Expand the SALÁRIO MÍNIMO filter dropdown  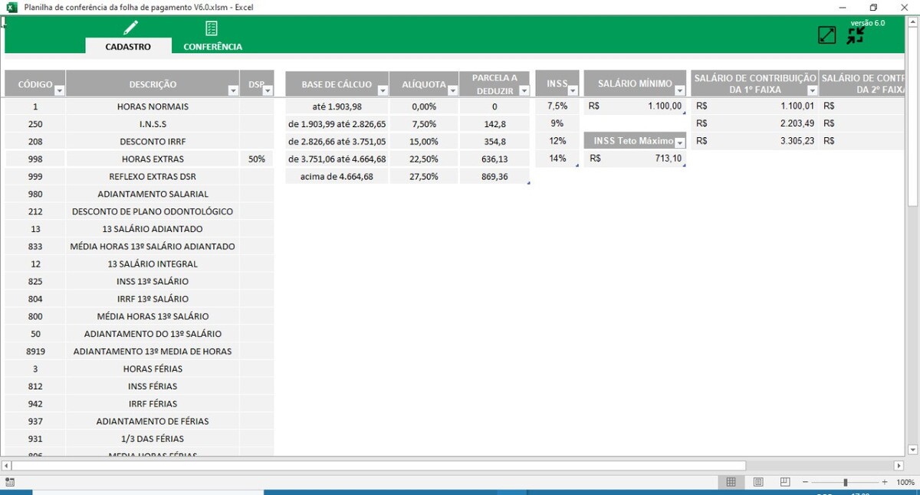679,90
